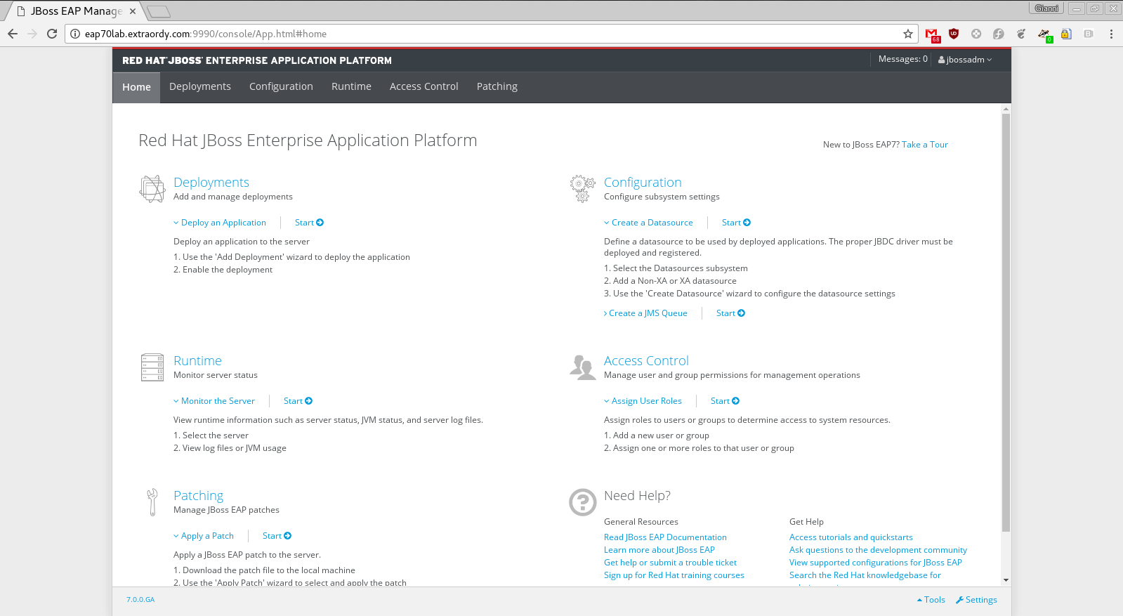Open the Gmail checker extension

click(932, 34)
